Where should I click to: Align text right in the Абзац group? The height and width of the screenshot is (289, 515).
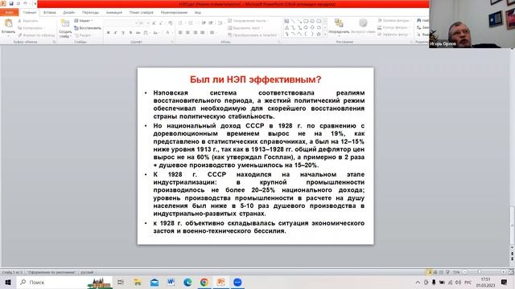click(x=195, y=33)
